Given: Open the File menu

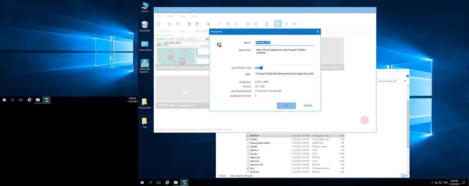Looking at the screenshot, I should [159, 16].
